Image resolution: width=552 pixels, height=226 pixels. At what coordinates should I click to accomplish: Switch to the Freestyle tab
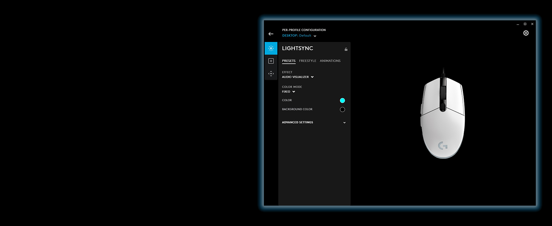click(x=307, y=61)
